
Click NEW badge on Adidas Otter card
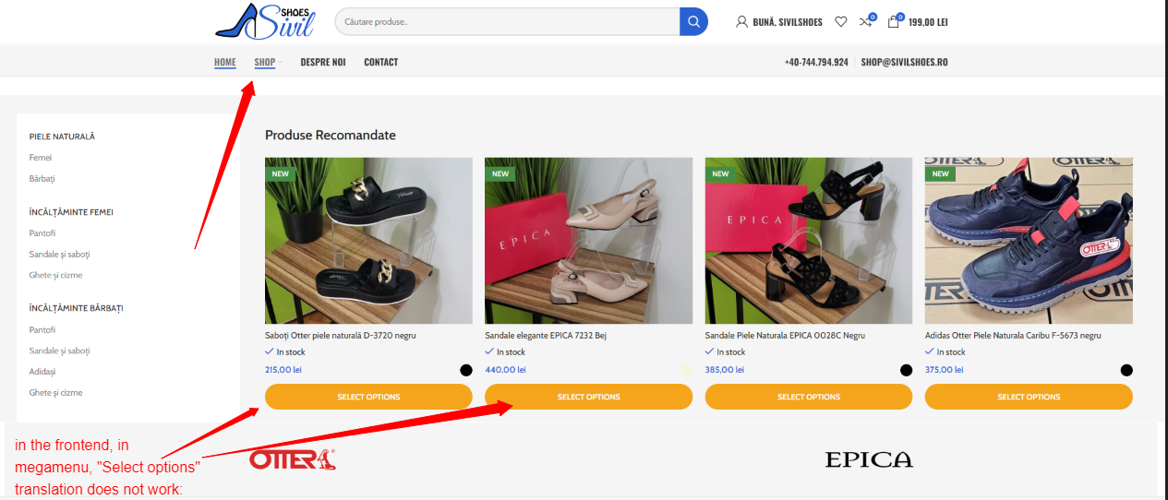click(x=940, y=173)
